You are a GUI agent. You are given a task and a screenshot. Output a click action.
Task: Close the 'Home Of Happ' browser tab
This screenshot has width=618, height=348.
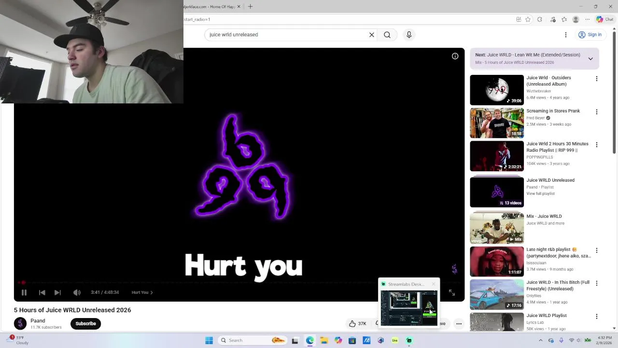(239, 7)
